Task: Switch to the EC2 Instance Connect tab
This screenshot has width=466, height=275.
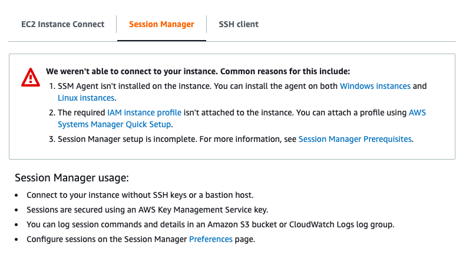Action: pos(62,24)
